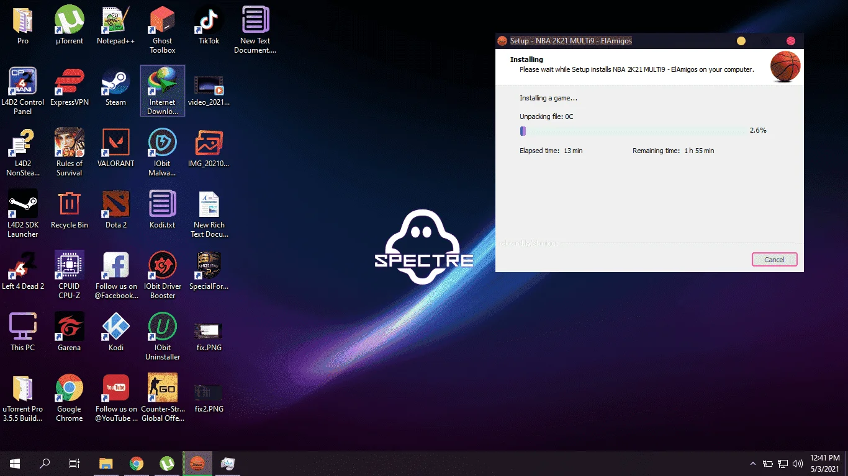Image resolution: width=848 pixels, height=476 pixels.
Task: Click the "Remaining time: 1 h 55 min" text
Action: (x=673, y=151)
